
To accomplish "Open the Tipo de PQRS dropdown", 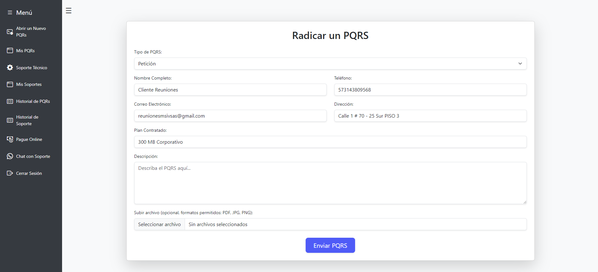I will (x=330, y=64).
